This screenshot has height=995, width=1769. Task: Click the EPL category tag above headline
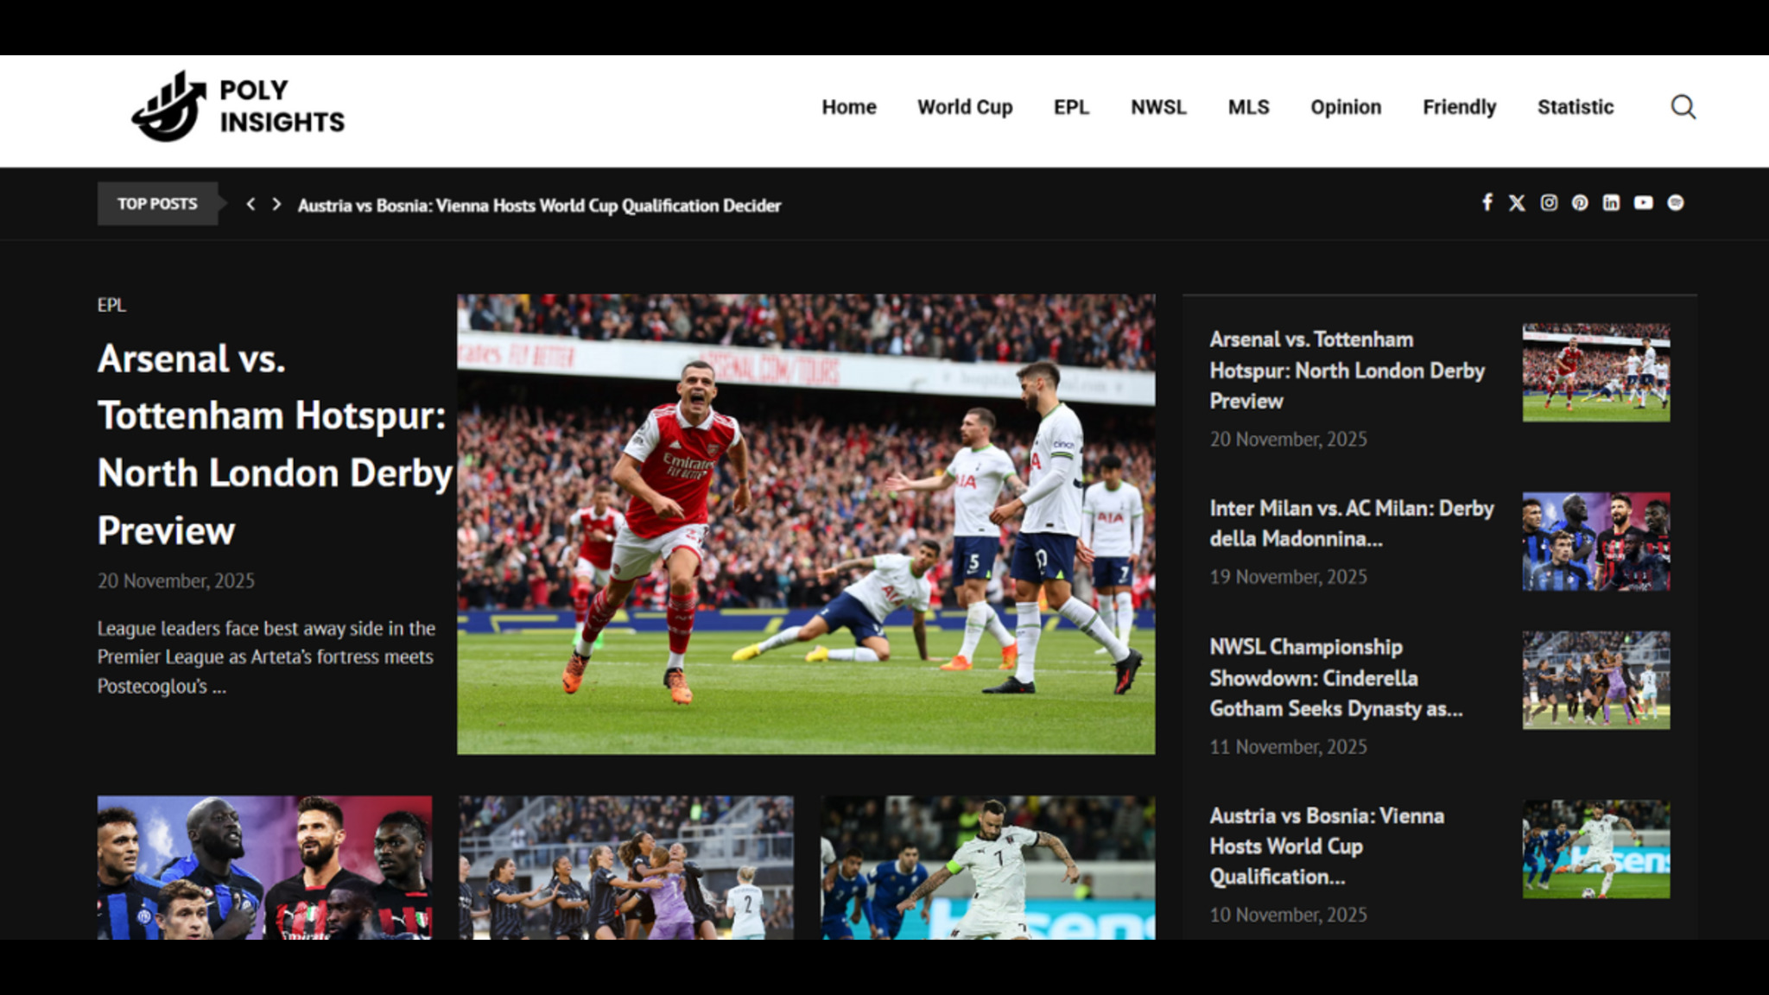click(x=111, y=305)
